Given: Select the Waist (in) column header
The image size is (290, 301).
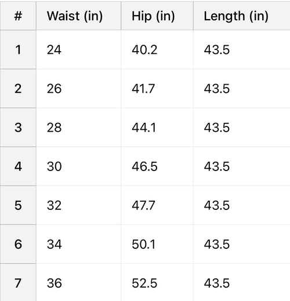Looking at the screenshot, I should point(78,16).
